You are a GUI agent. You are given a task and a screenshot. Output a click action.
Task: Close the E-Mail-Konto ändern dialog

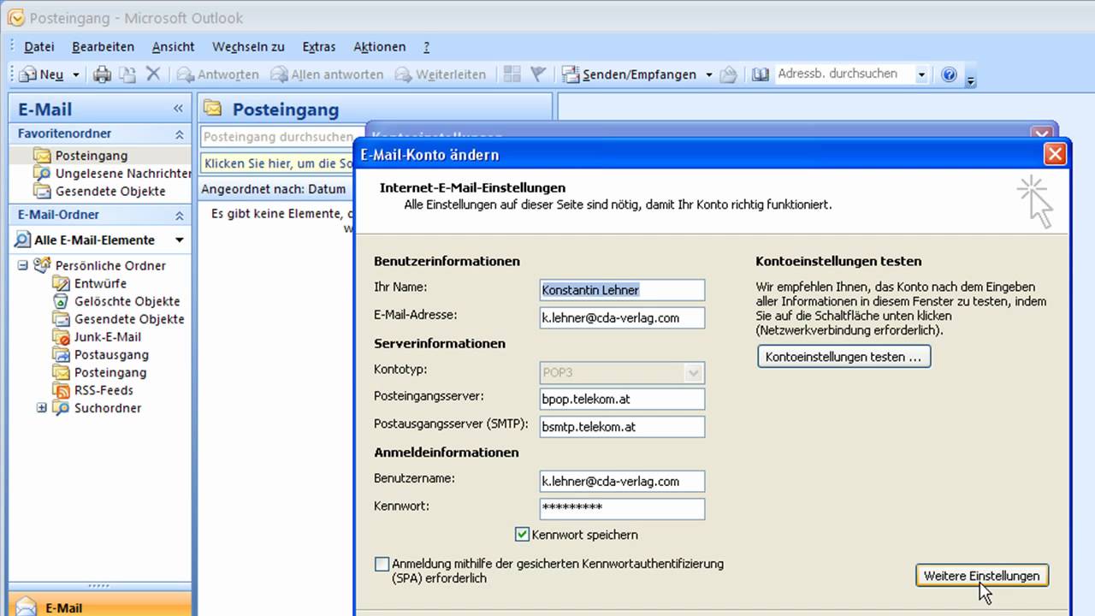1055,155
